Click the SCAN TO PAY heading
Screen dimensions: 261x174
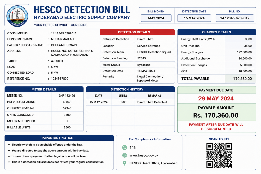pos(219,139)
